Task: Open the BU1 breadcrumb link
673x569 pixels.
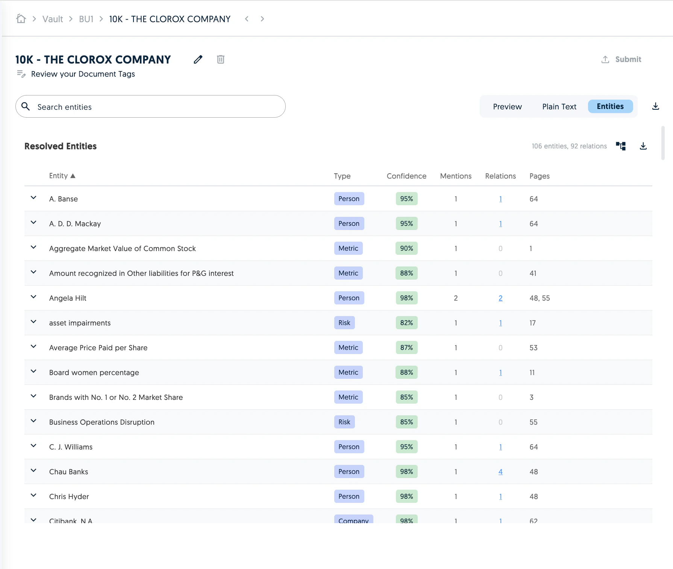Action: pyautogui.click(x=86, y=19)
